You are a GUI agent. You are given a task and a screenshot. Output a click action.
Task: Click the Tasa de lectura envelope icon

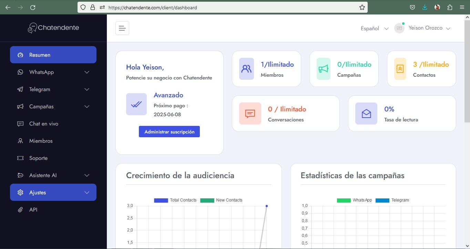366,113
